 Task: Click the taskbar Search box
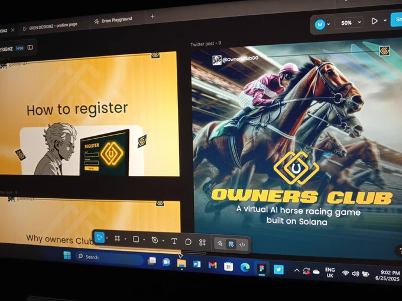click(x=108, y=258)
